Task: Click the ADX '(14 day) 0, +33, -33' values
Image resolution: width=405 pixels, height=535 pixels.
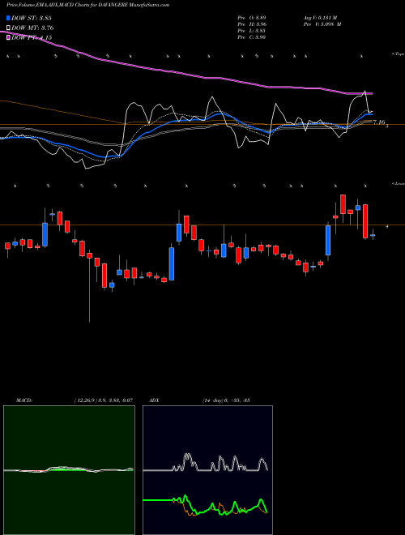Action: [x=226, y=400]
